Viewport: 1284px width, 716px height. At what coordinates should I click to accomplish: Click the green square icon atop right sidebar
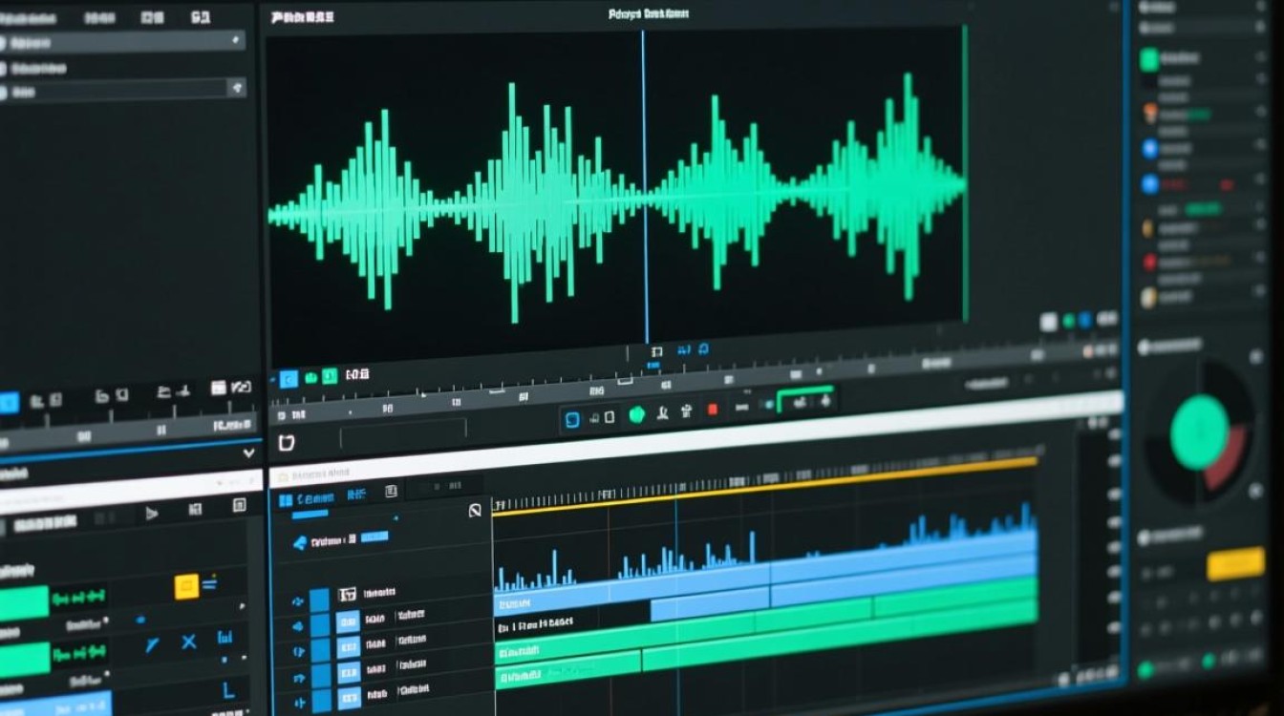pyautogui.click(x=1149, y=59)
